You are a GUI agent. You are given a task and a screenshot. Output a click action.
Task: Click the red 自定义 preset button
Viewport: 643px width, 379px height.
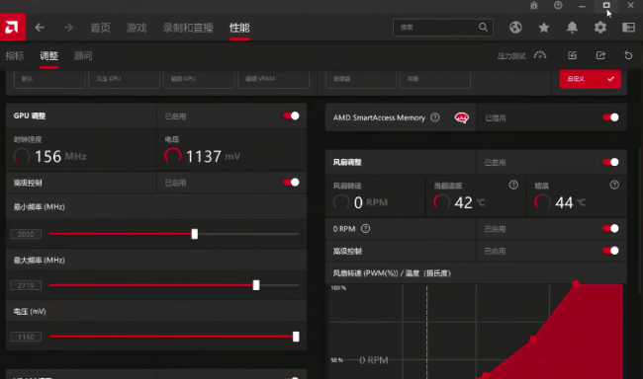(x=591, y=79)
